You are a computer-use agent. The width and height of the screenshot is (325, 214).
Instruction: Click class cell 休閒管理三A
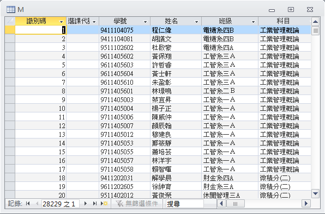[x=230, y=195]
